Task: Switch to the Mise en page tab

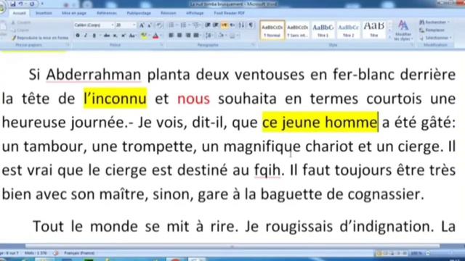Action: (x=74, y=13)
